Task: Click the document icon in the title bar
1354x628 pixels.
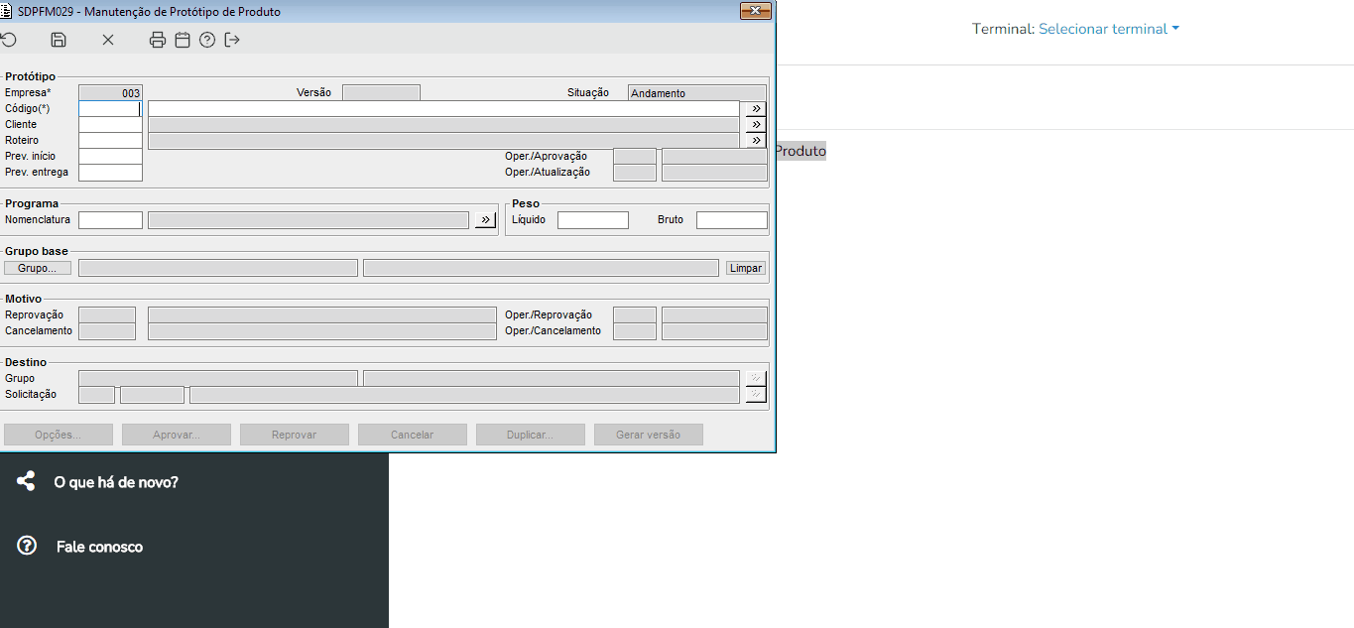Action: [8, 11]
